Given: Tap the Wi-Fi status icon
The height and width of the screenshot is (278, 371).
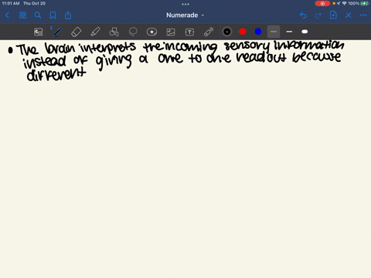Looking at the screenshot, I should point(344,3).
